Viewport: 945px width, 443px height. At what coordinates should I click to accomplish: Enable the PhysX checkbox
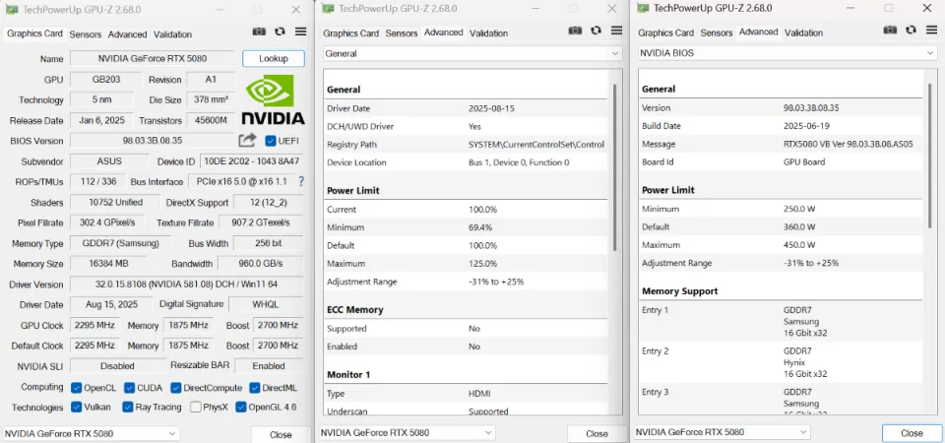pos(197,408)
